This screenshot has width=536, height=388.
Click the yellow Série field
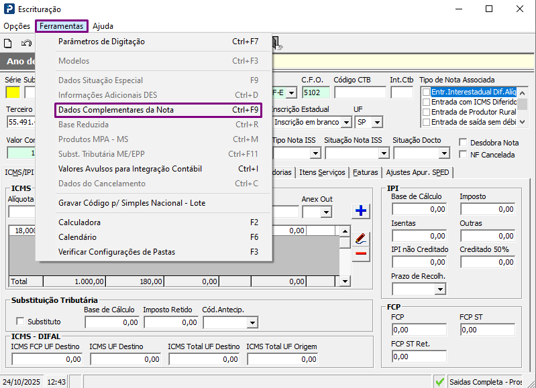pos(13,92)
